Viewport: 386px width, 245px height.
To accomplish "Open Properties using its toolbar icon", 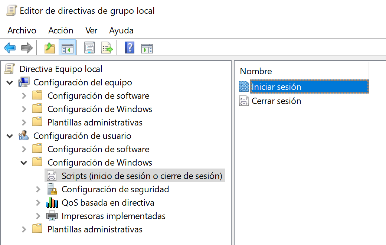I will pos(89,48).
